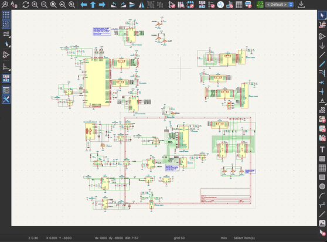Viewport: 327px width, 242px height.
Task: Open the symbol fields table
Action: pos(239,4)
